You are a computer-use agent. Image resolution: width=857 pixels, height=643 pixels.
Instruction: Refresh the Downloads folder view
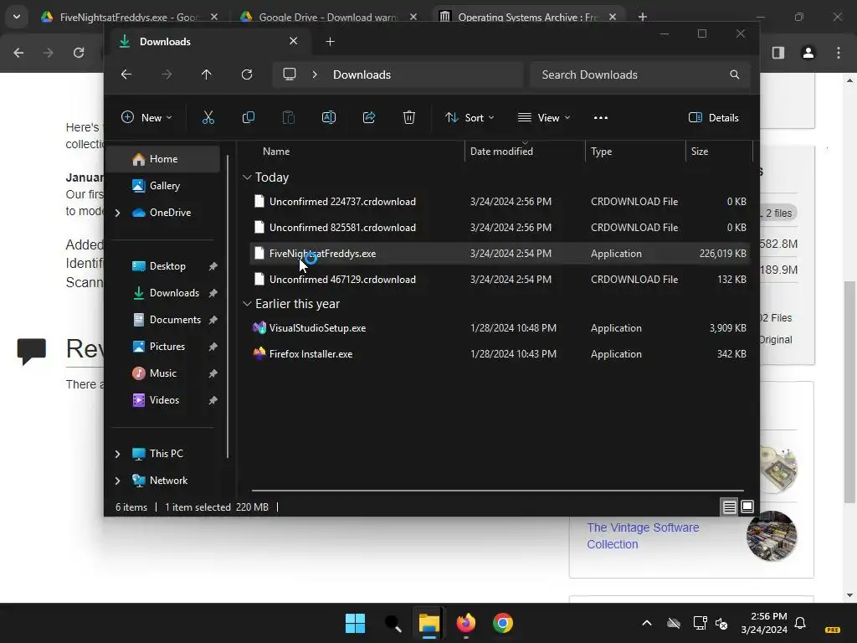coord(247,75)
